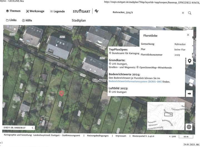Click the overview mini map thumbnail
The image size is (200, 147).
coord(166,116)
